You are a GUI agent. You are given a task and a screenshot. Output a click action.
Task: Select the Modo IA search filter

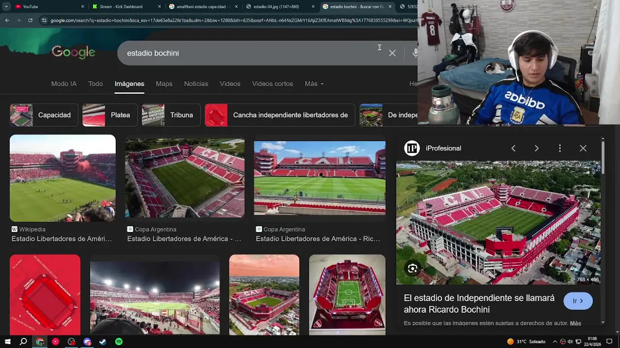64,84
